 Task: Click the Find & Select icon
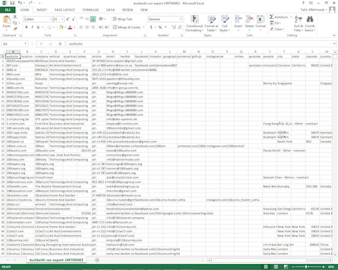[310, 23]
